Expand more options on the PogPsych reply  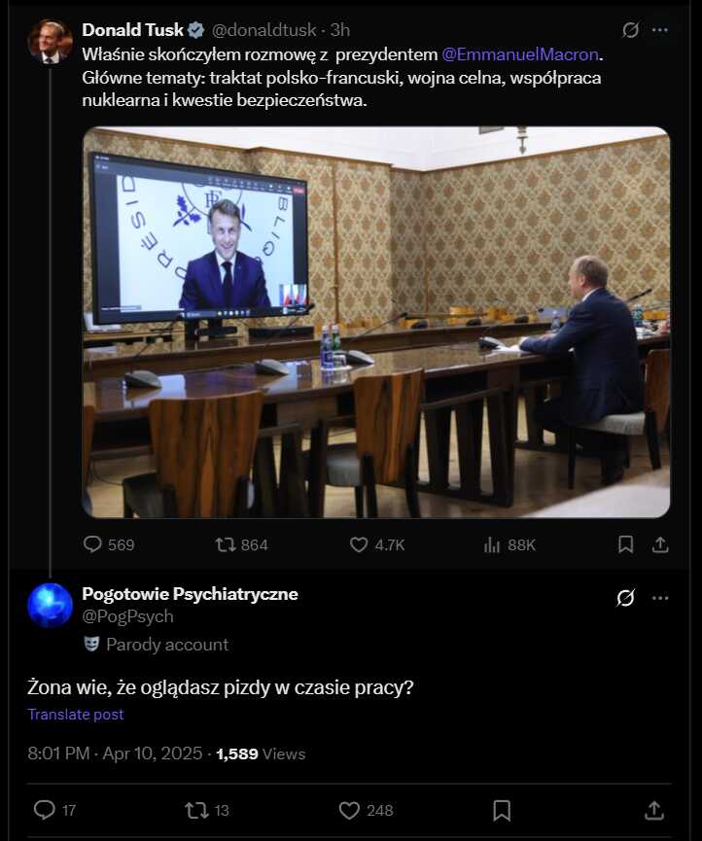coord(660,598)
